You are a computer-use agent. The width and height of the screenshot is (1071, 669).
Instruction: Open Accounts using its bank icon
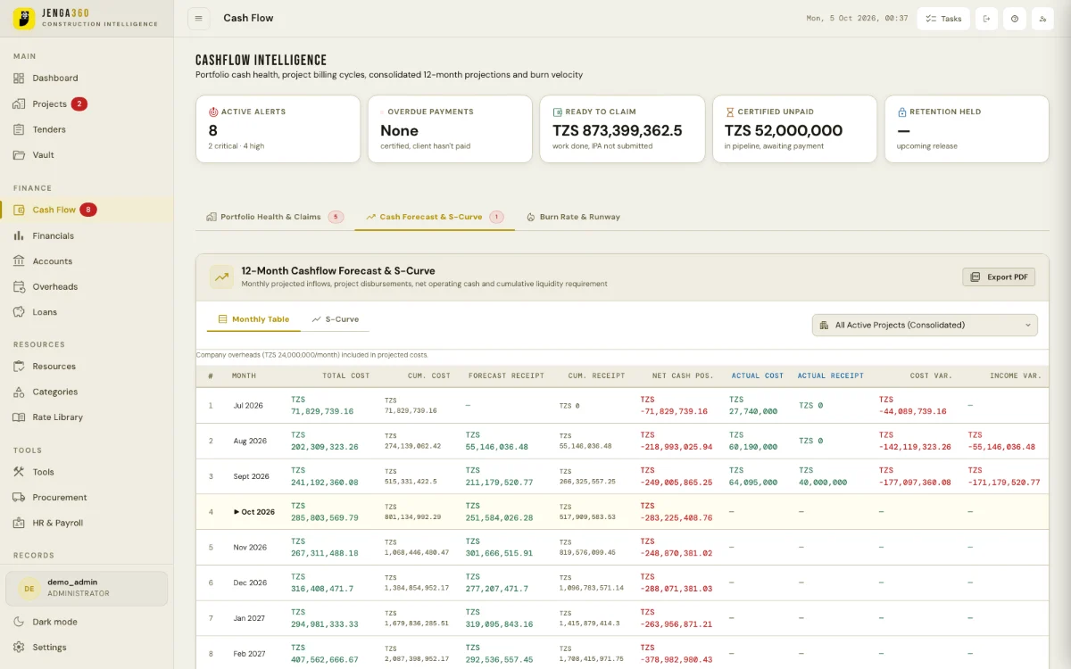click(x=20, y=261)
